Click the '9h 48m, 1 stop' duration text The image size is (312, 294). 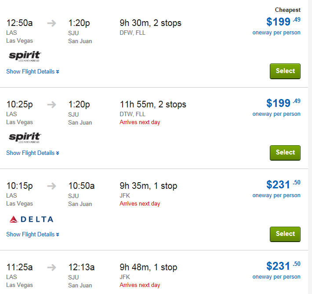click(x=149, y=267)
